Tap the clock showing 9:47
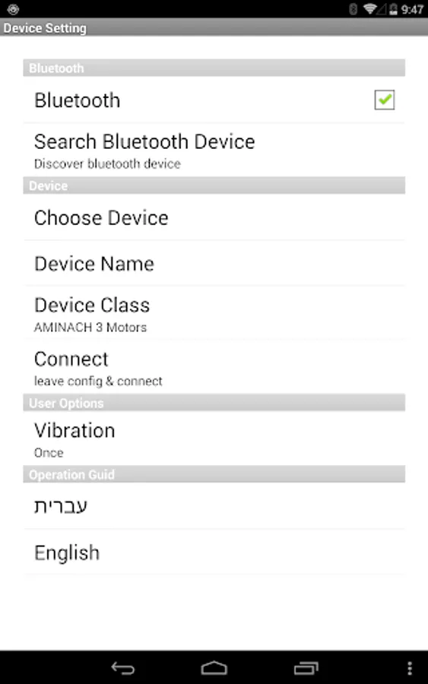 (412, 9)
